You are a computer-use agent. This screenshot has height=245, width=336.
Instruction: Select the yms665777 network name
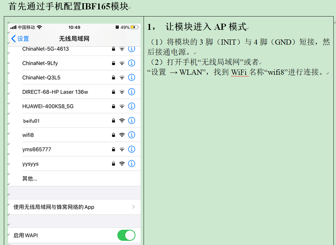[37, 149]
